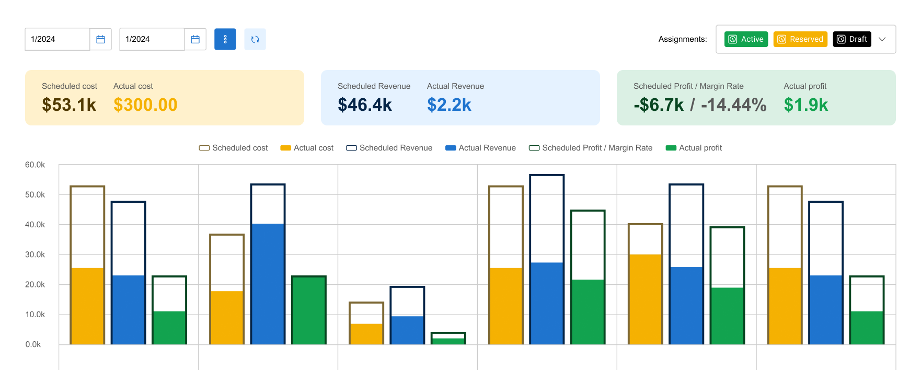
Task: Hide the Scheduled cost legend series
Action: coord(233,148)
